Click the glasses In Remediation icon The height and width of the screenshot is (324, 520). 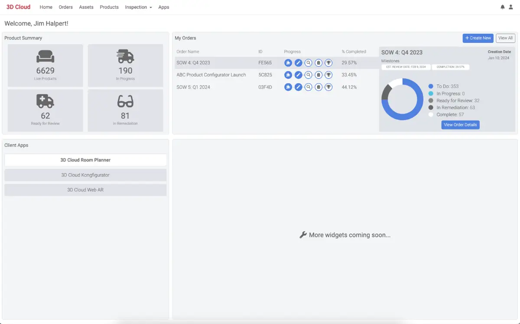click(125, 101)
